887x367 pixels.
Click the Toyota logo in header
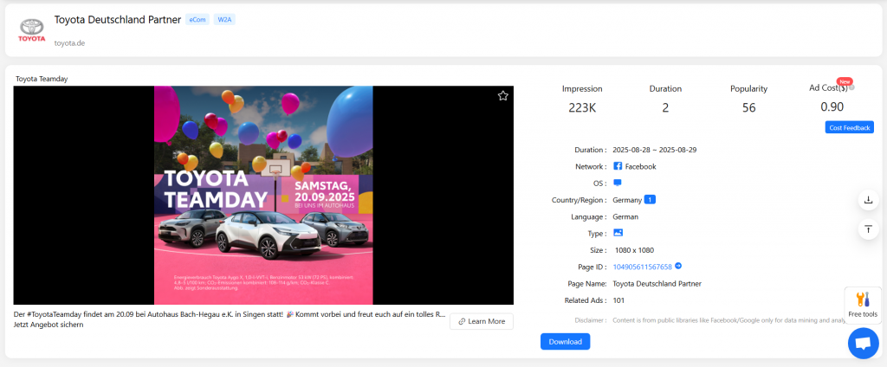[x=31, y=30]
